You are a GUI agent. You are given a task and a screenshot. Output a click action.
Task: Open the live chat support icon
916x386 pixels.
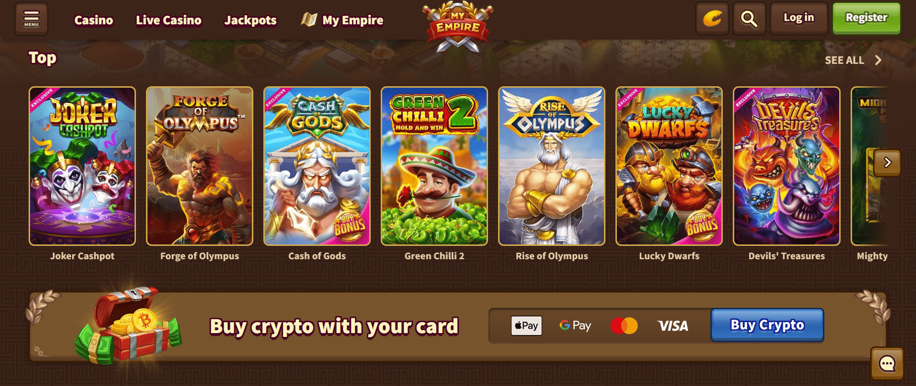click(887, 364)
